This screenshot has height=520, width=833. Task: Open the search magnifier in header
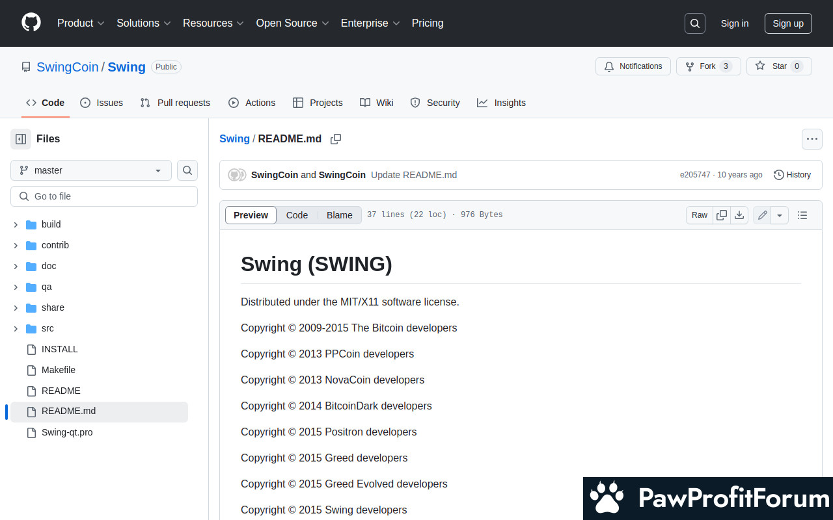pos(695,23)
